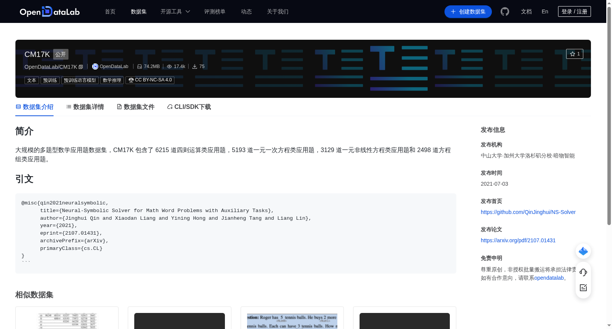Screen dimensions: 612x329
Task: Open 关于我们 navigation item
Action: pos(278,11)
